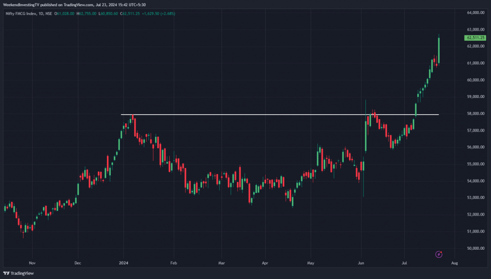Click the purple lightning bolt icon

(439, 254)
